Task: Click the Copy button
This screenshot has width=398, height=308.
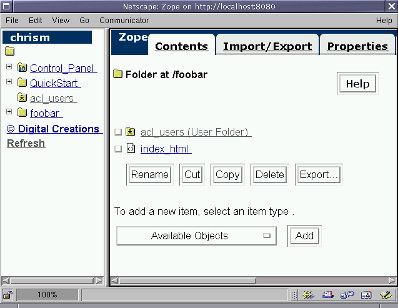Action: point(227,174)
